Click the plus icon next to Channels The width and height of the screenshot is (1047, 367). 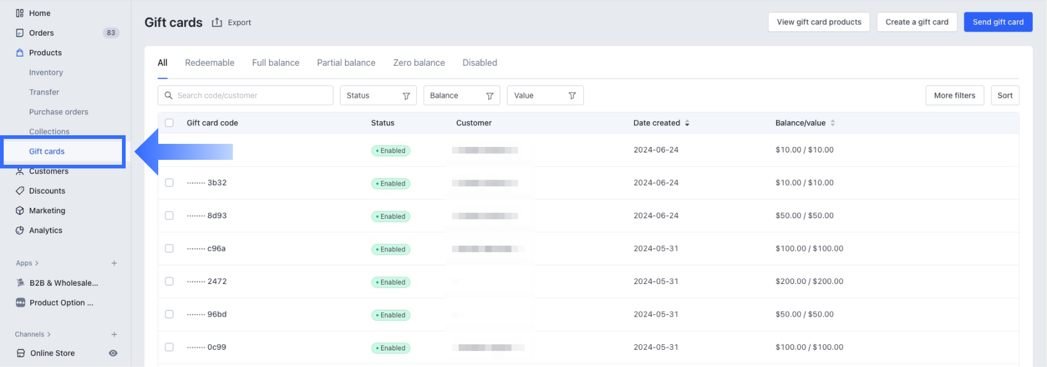point(114,334)
